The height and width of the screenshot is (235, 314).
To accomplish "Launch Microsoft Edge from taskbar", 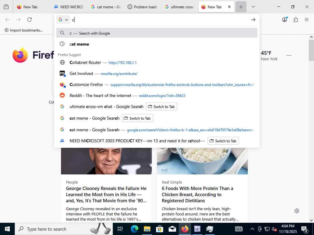I will [x=135, y=229].
